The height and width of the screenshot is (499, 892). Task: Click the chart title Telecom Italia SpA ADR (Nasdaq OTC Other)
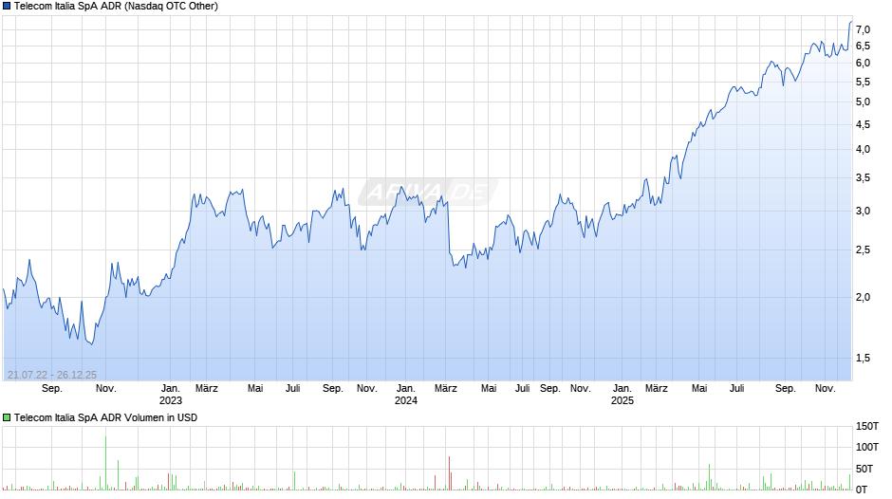116,7
